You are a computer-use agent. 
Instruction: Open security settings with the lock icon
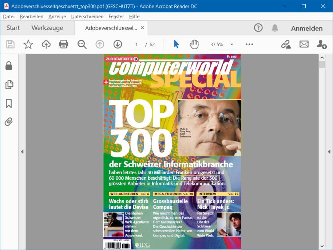coord(8,66)
